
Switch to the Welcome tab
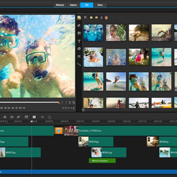tap(60, 5)
